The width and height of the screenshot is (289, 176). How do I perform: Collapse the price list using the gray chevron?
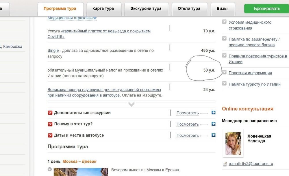click(131, 104)
